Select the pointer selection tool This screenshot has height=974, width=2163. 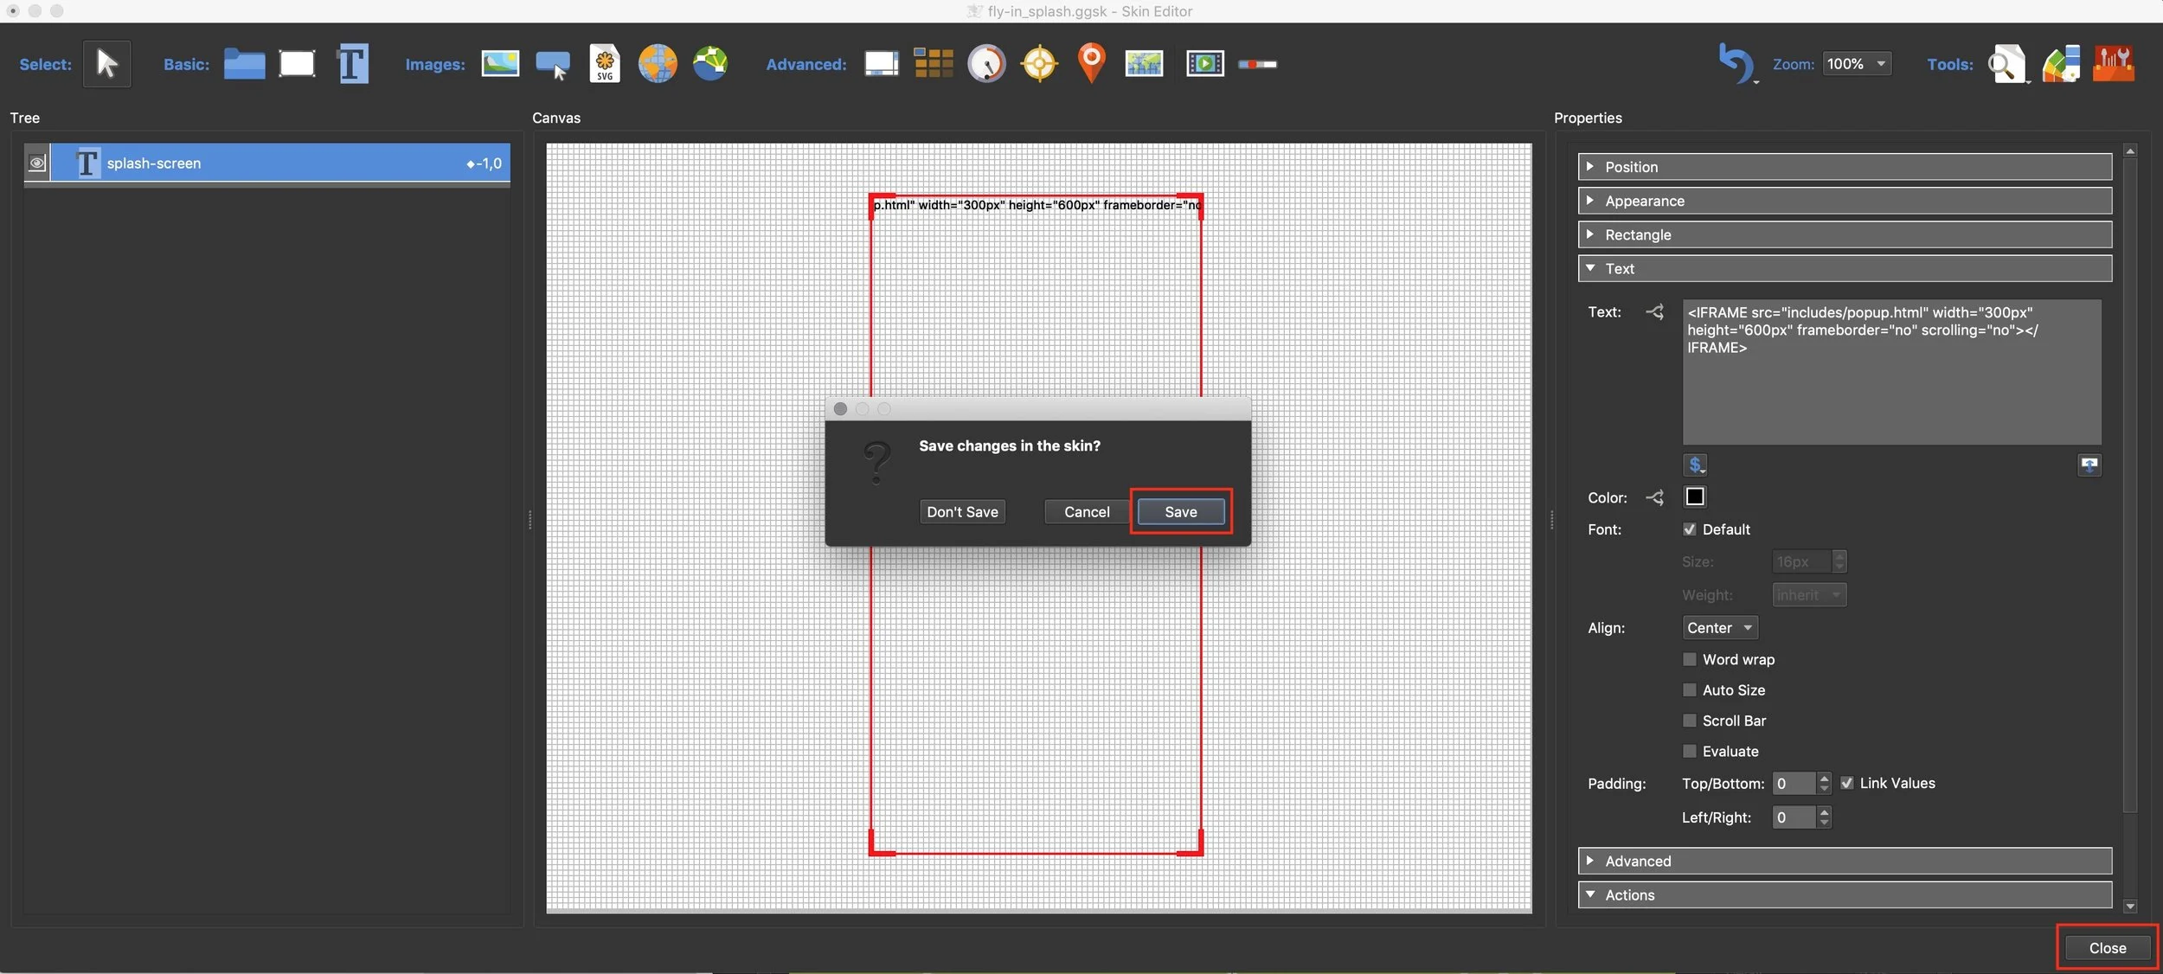(106, 63)
